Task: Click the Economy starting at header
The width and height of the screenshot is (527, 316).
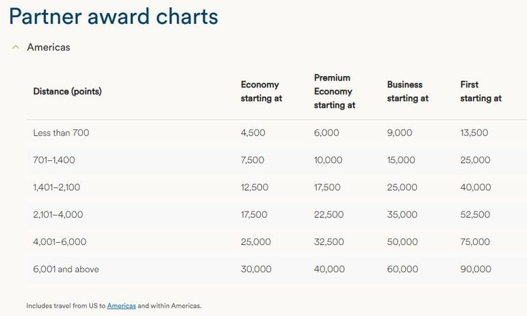Action: tap(261, 92)
